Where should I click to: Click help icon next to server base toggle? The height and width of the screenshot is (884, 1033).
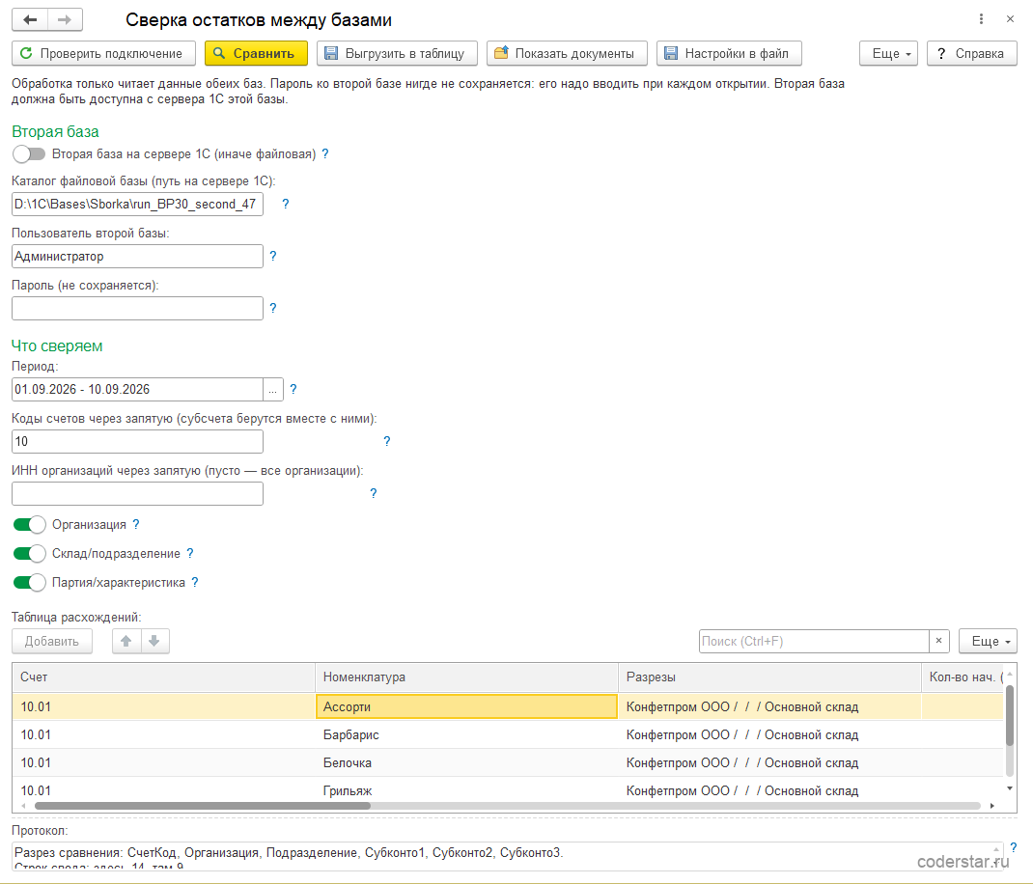pyautogui.click(x=324, y=154)
